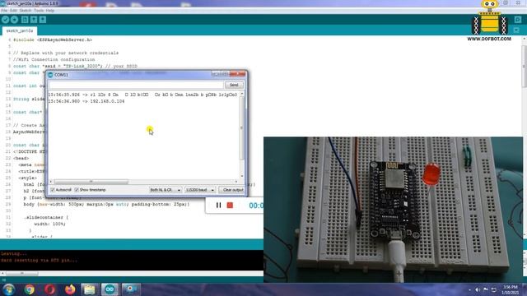
Task: Click the New sketch toolbar icon
Action: (25, 20)
